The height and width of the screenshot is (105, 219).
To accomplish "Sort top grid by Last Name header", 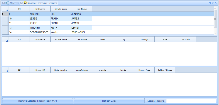I will tap(82, 9).
